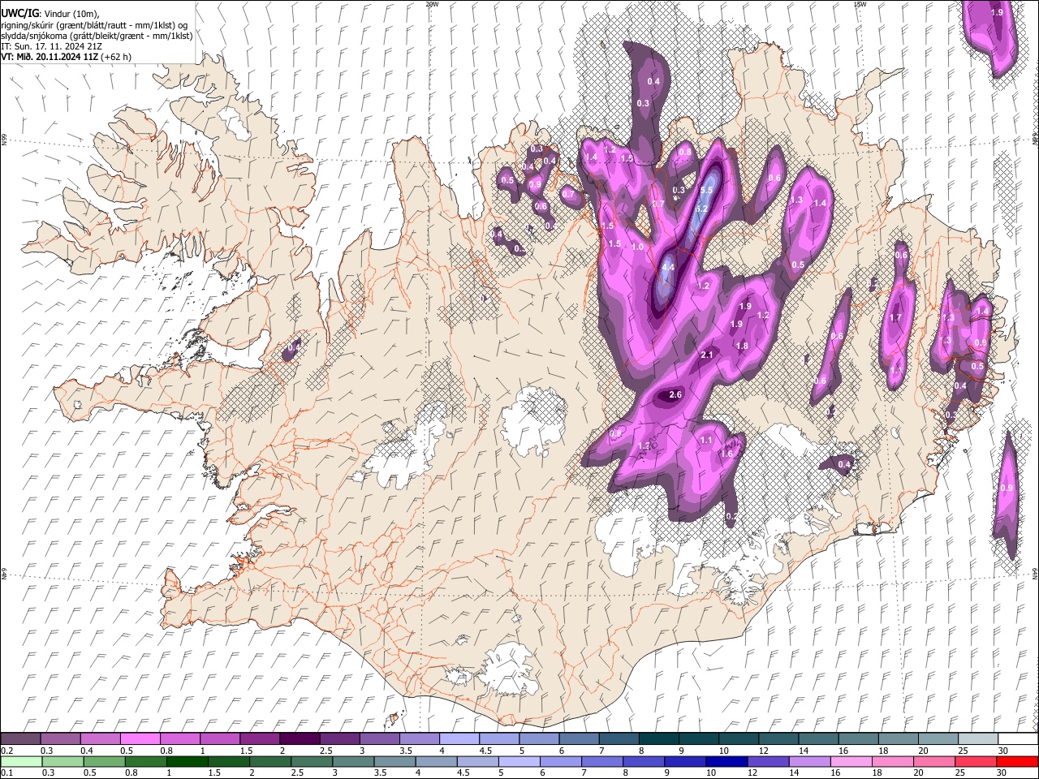
Task: Select darkest green rain swatch starting at 1
Action: (187, 761)
